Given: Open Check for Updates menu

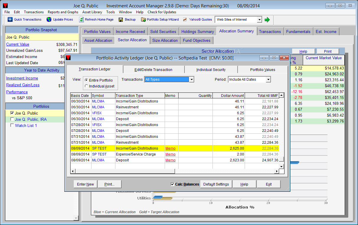Looking at the screenshot, I should [x=162, y=12].
